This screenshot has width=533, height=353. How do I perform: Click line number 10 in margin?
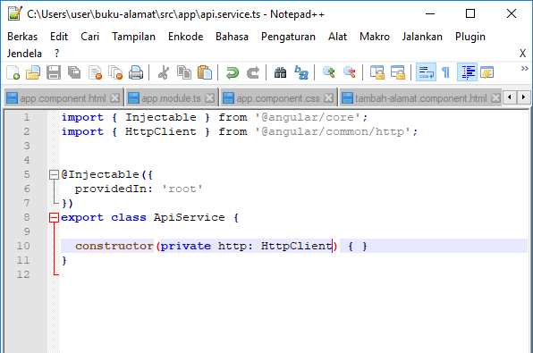[x=23, y=246]
